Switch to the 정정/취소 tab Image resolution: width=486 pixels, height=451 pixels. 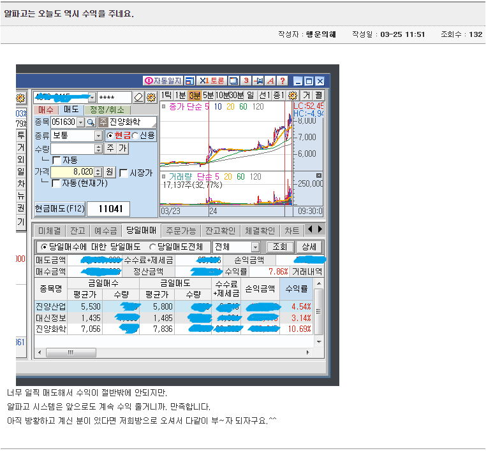(107, 110)
